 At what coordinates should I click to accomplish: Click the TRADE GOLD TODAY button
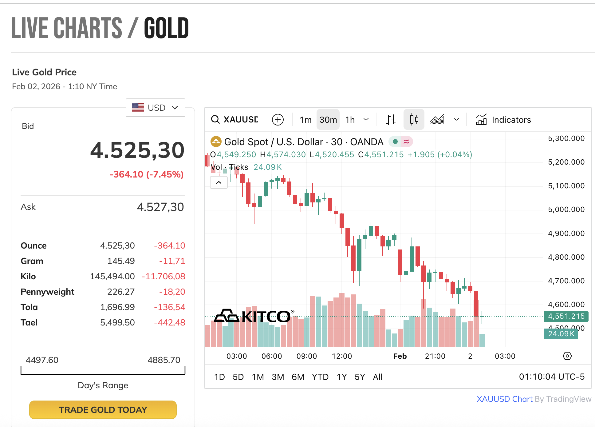(x=103, y=409)
